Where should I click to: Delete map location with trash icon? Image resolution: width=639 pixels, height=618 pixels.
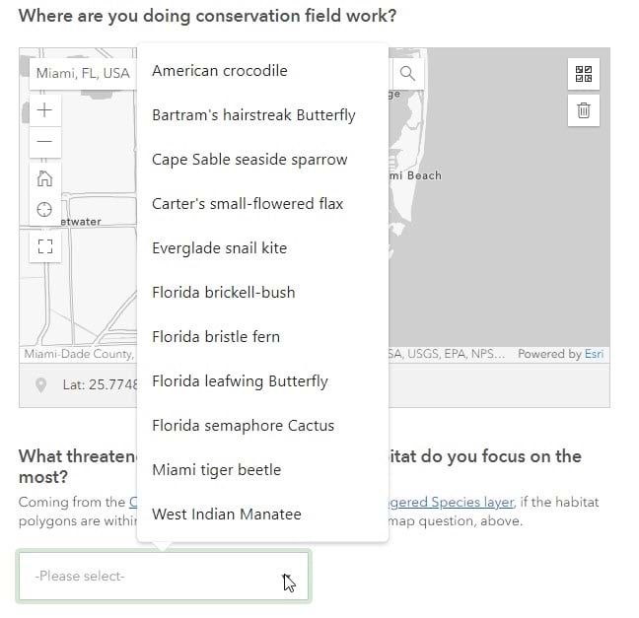pyautogui.click(x=583, y=110)
